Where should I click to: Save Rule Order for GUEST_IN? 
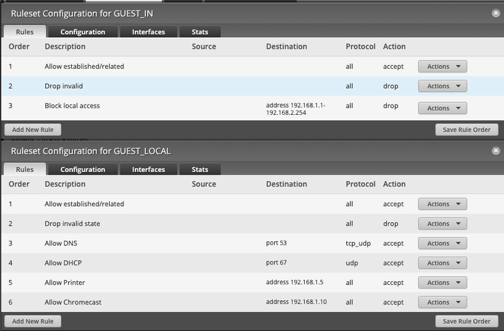click(x=467, y=129)
